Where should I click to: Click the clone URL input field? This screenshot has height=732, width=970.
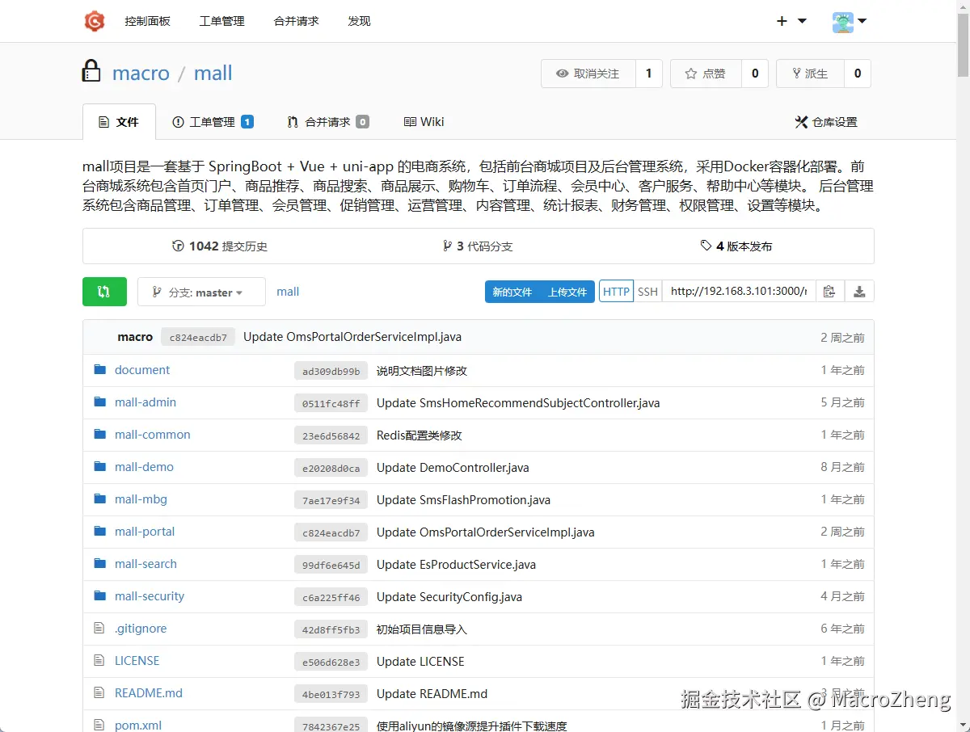tap(738, 292)
